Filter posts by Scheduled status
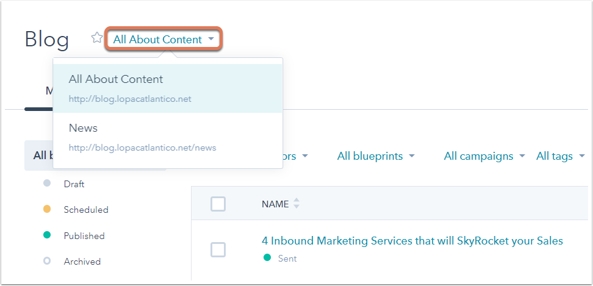This screenshot has width=593, height=286. (86, 210)
